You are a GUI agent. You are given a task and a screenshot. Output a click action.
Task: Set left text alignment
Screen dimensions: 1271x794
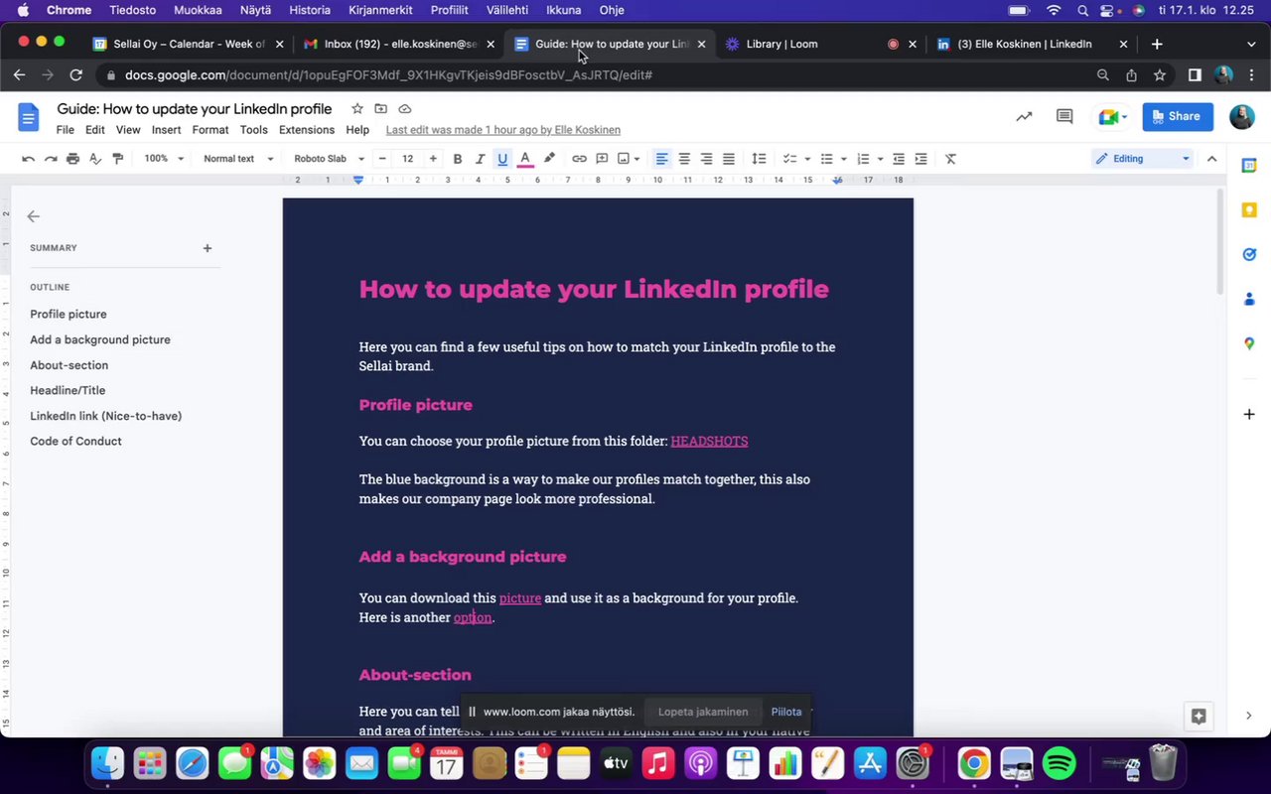[661, 159]
